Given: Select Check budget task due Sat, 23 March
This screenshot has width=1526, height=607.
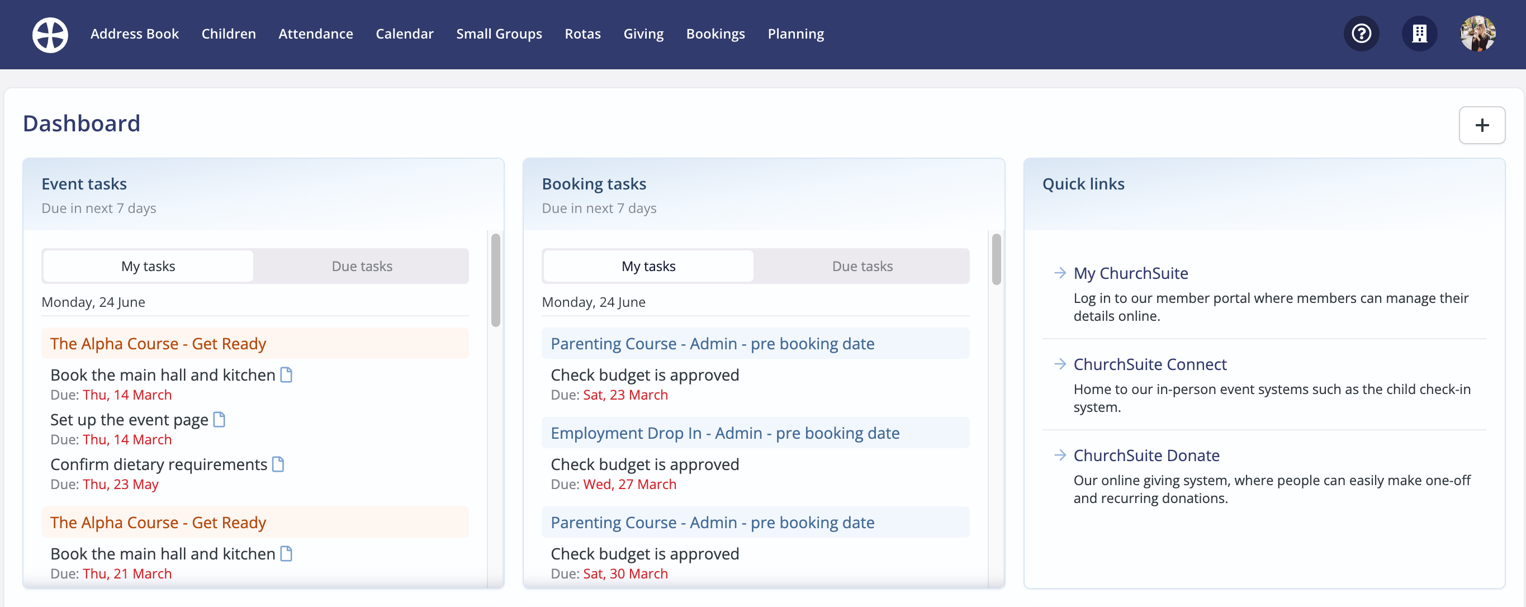Looking at the screenshot, I should point(644,375).
